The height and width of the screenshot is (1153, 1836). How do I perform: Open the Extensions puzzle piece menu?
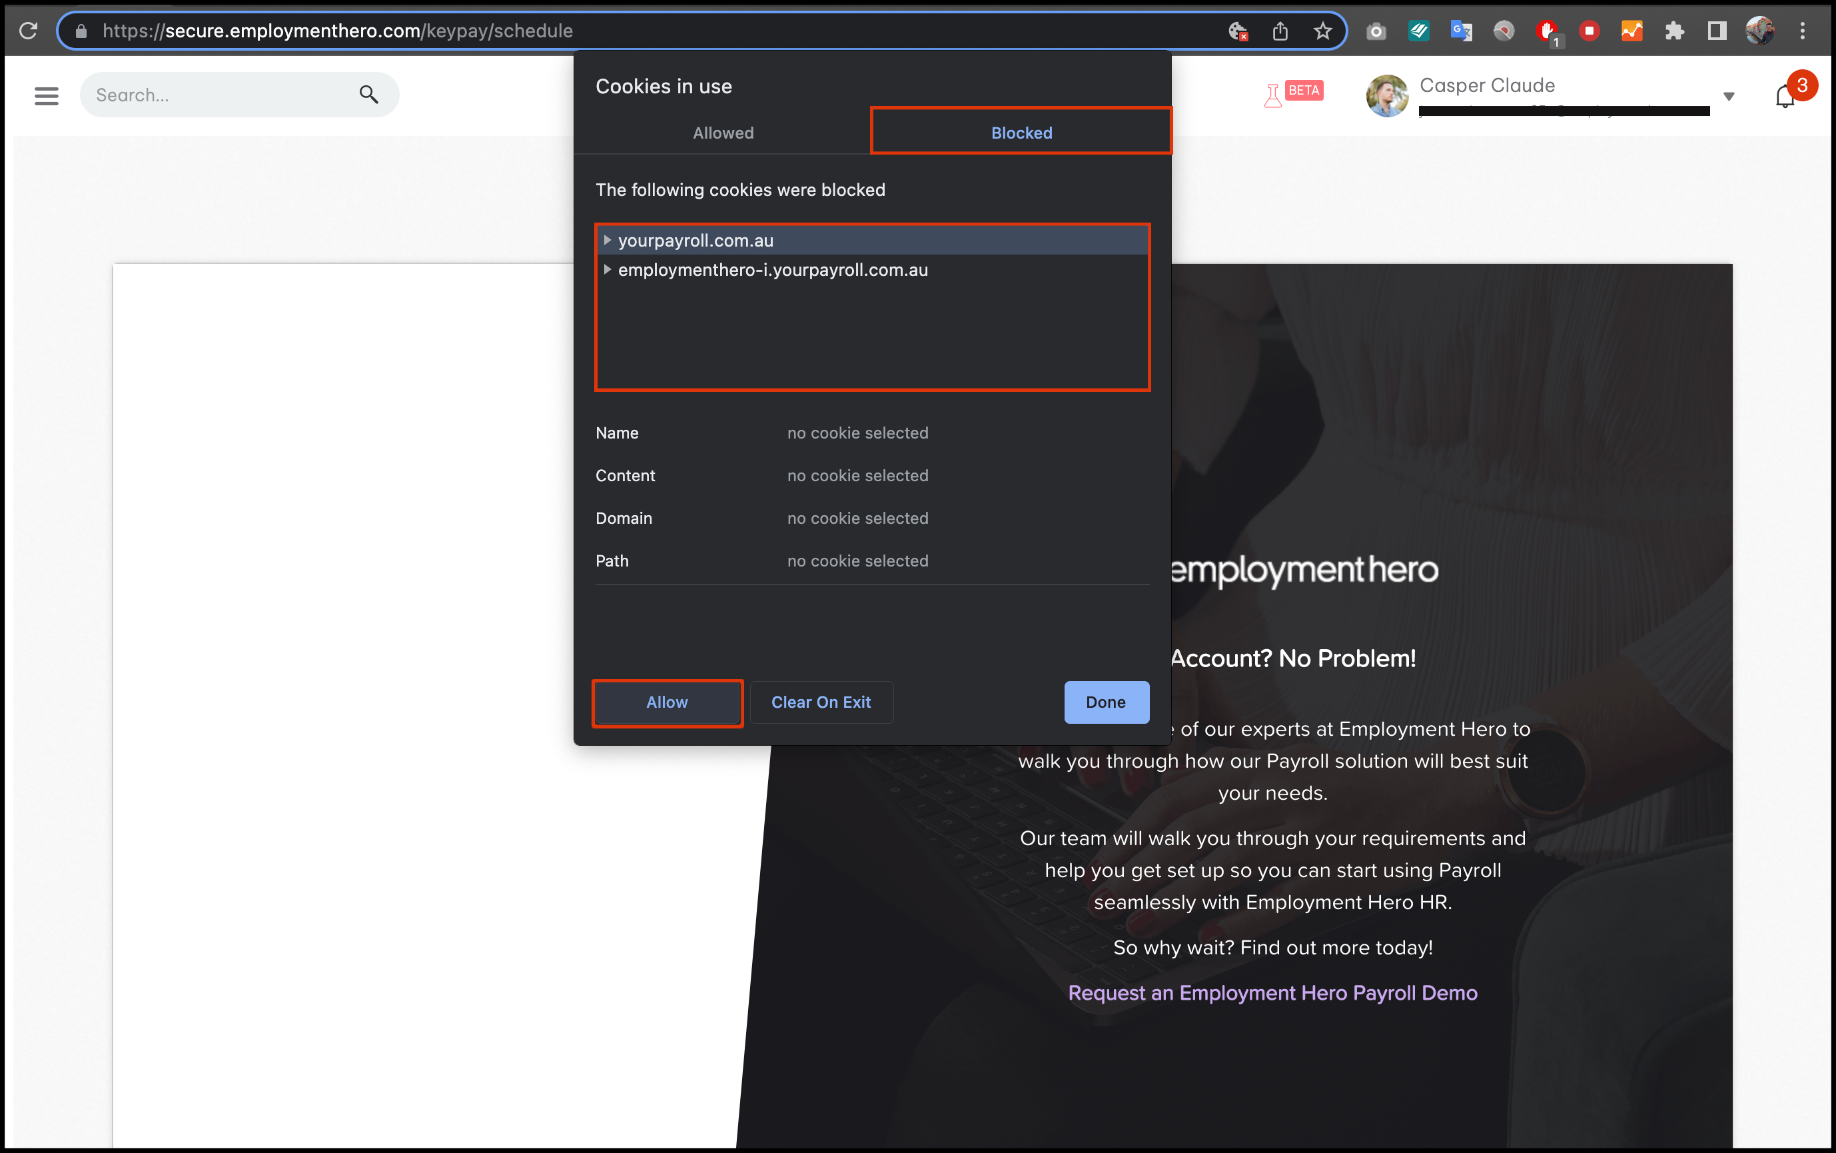[x=1673, y=31]
